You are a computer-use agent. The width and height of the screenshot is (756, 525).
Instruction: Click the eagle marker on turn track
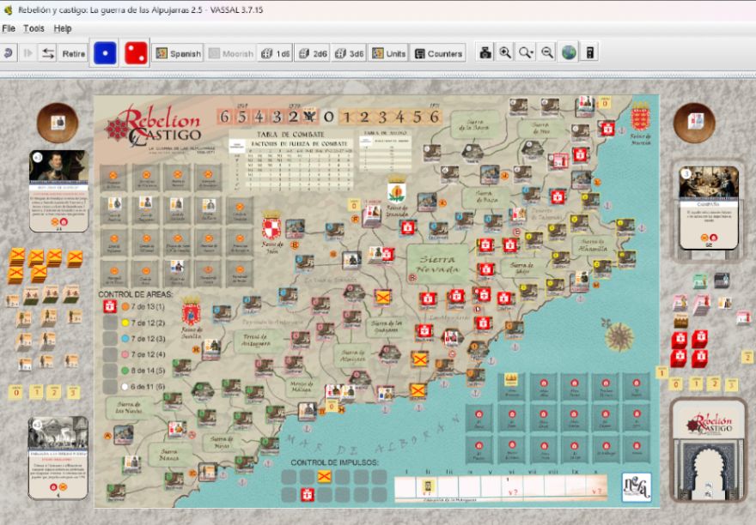click(x=309, y=115)
